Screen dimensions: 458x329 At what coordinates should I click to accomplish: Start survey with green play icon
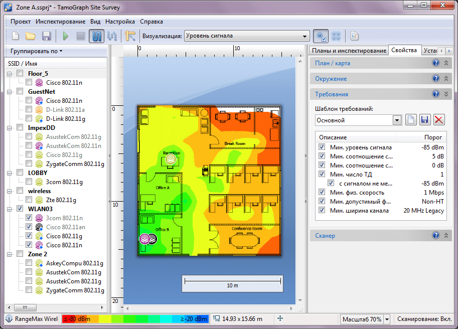66,36
